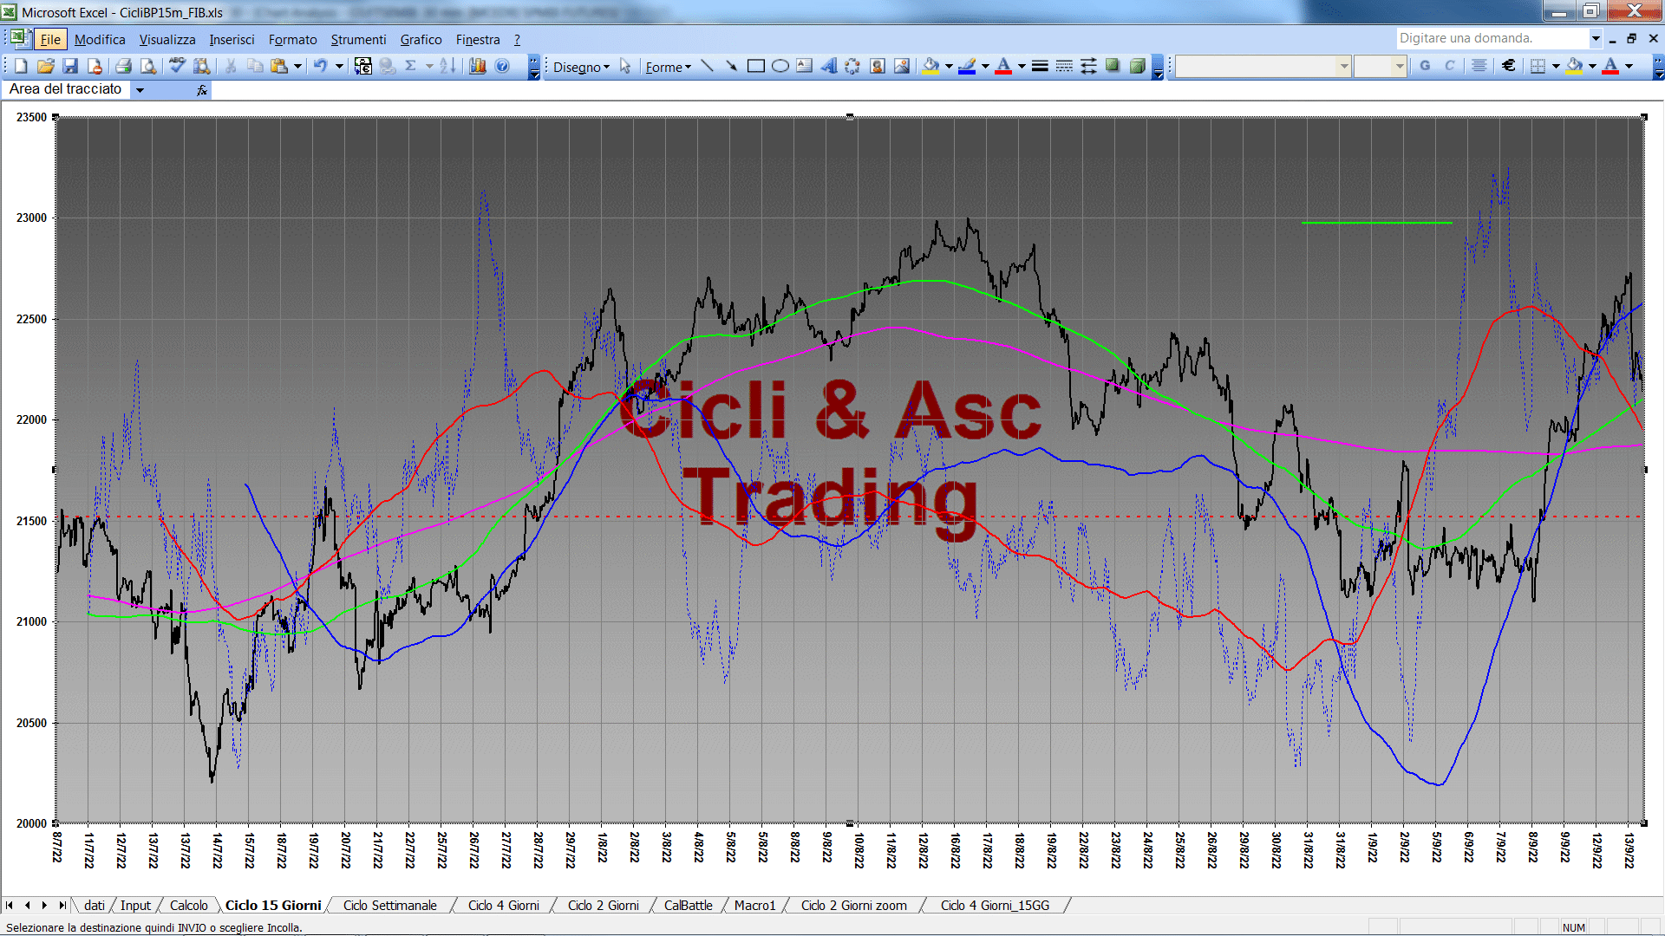Screen dimensions: 1665x936
Task: Click the Dash Style icon
Action: coord(1064,66)
